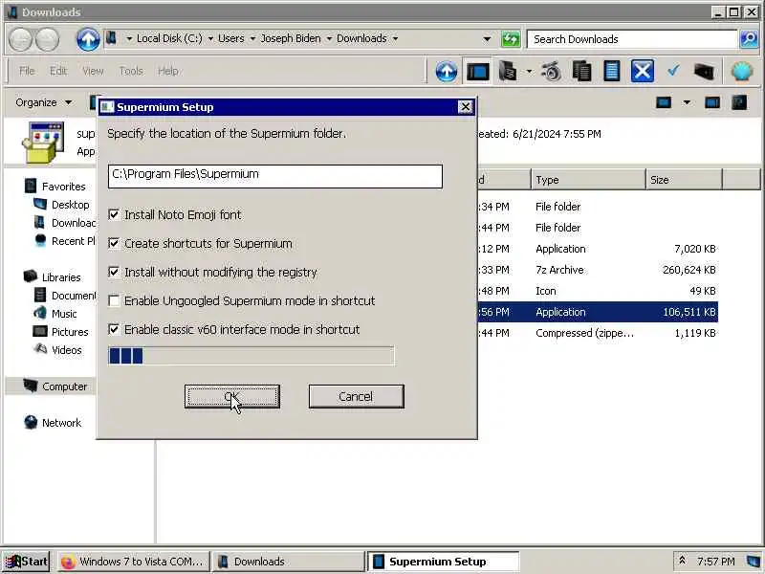The width and height of the screenshot is (765, 574).
Task: Click the green Refresh icon near search box
Action: coord(511,39)
